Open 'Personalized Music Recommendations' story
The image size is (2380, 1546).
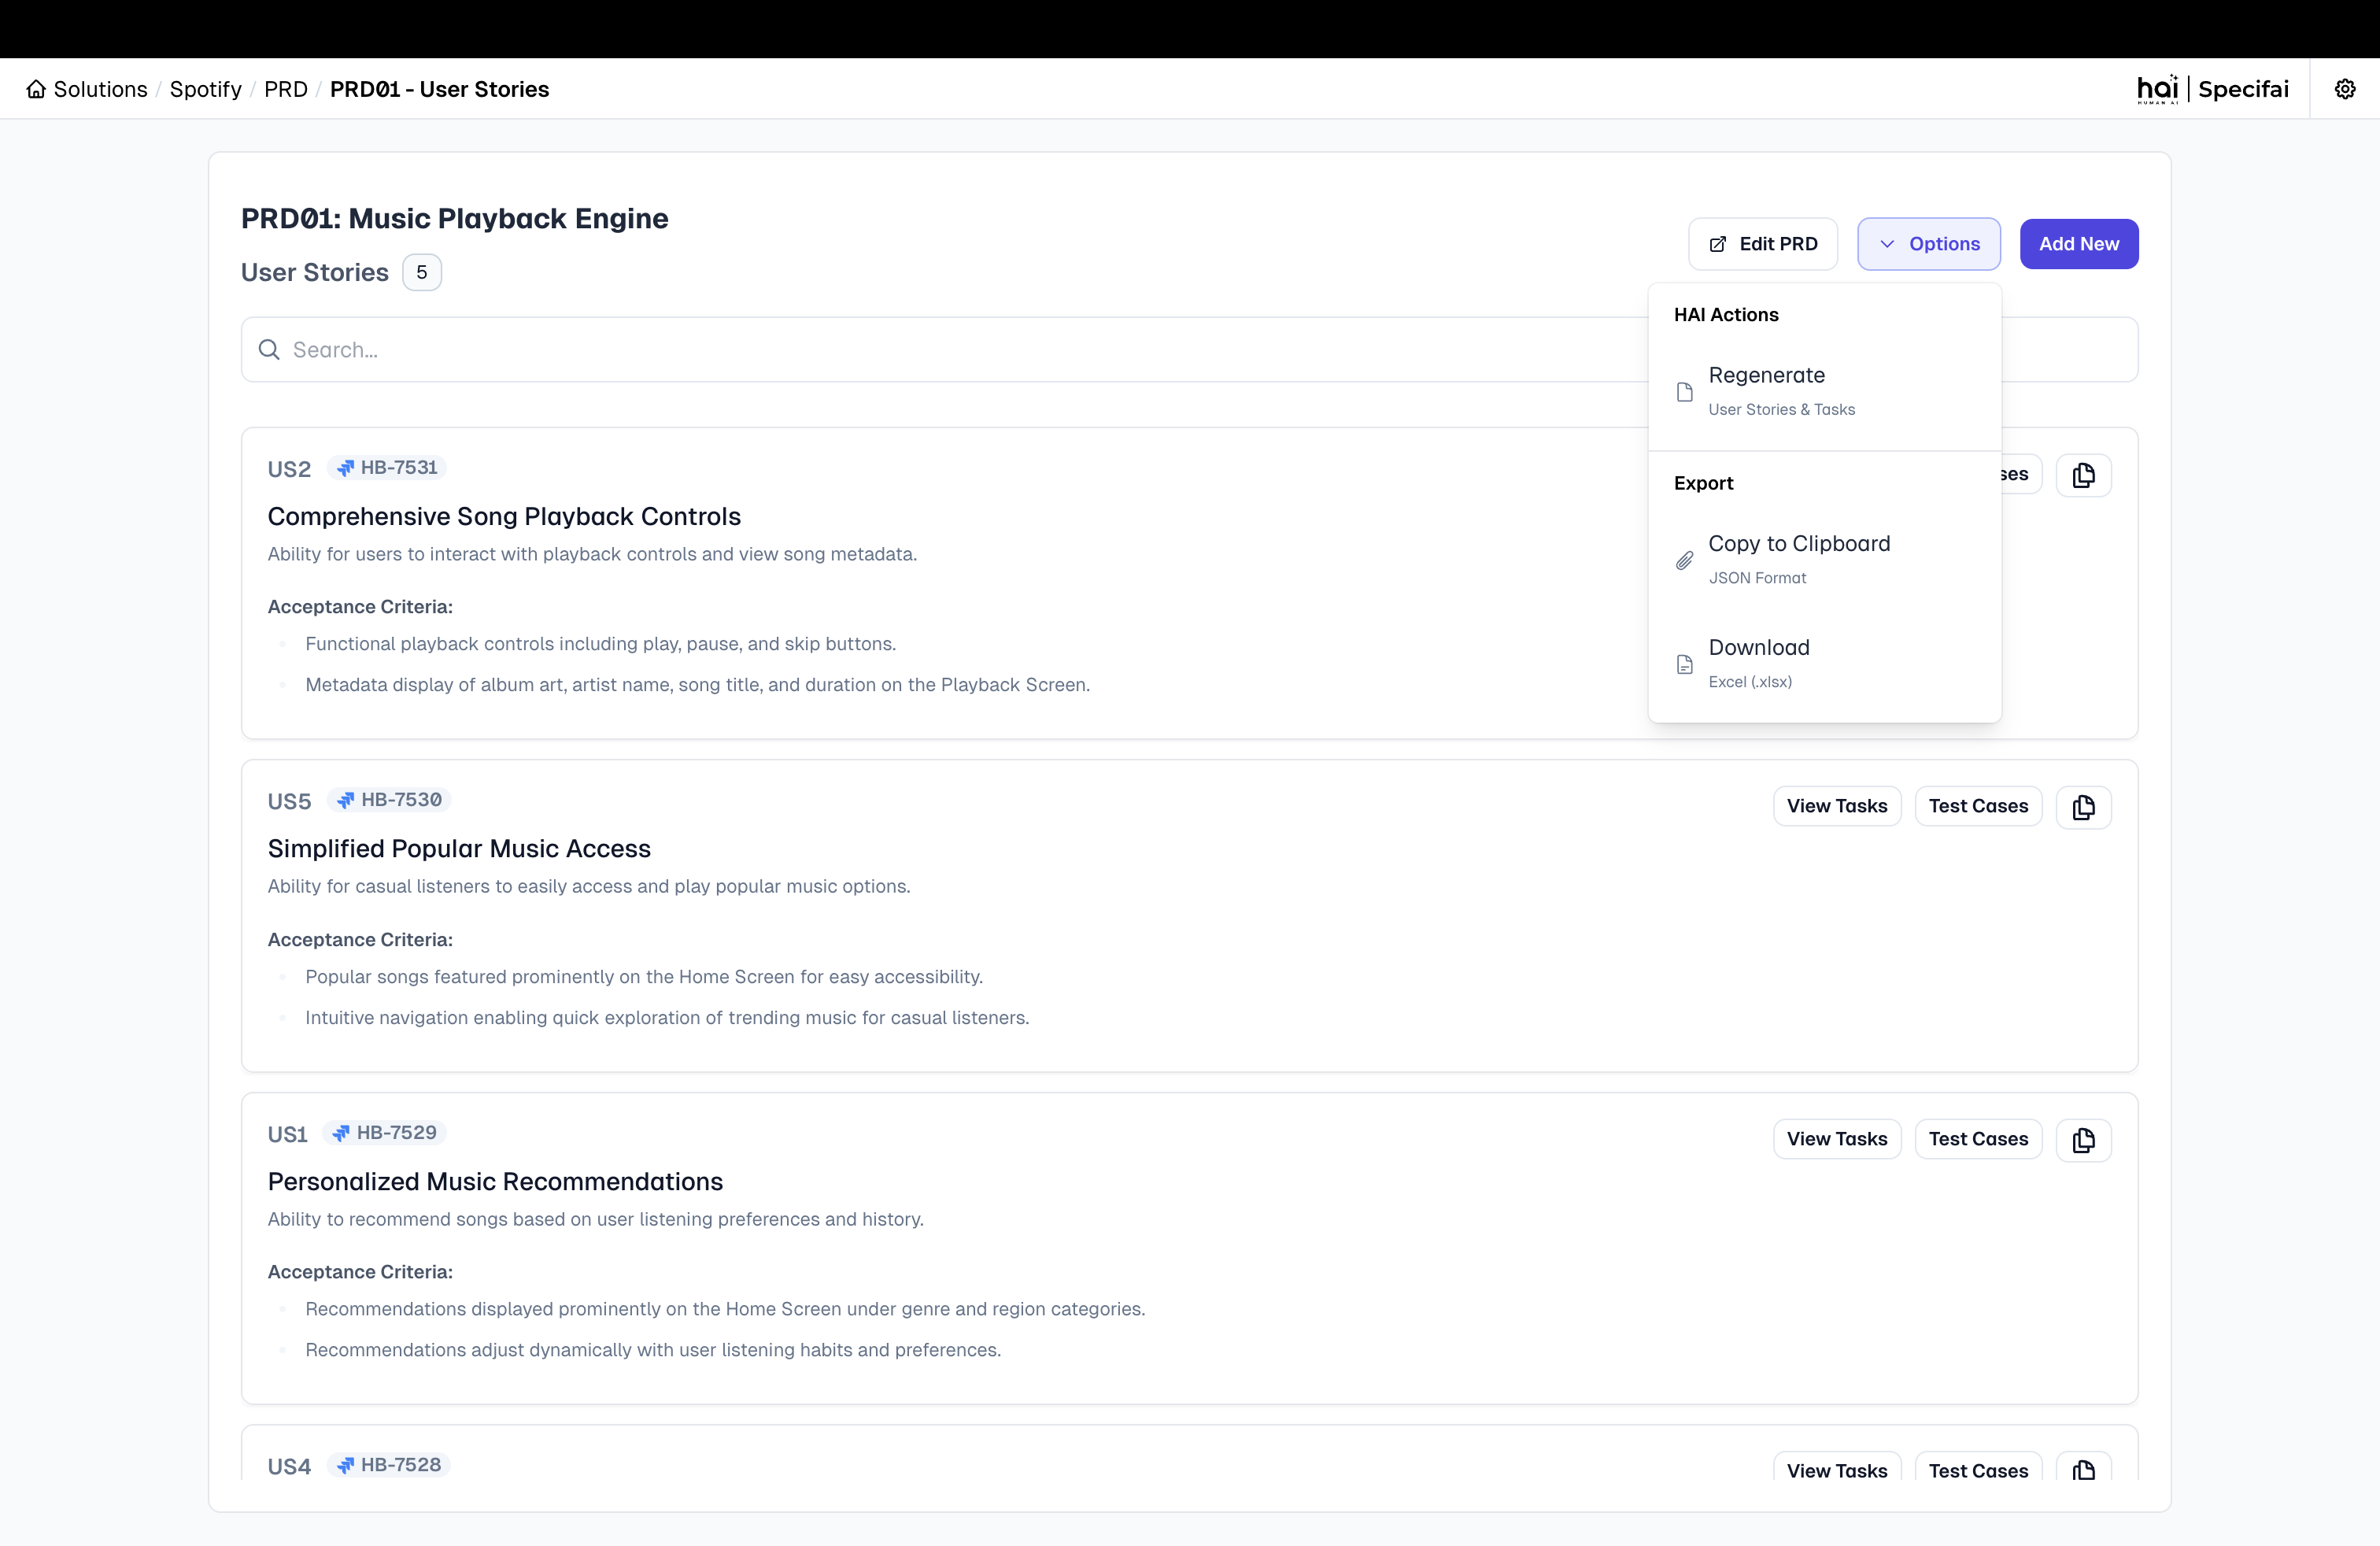click(x=495, y=1181)
